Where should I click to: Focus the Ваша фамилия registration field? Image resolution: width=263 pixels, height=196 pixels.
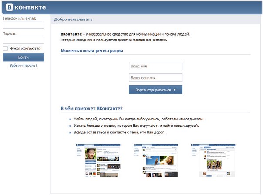tap(155, 78)
